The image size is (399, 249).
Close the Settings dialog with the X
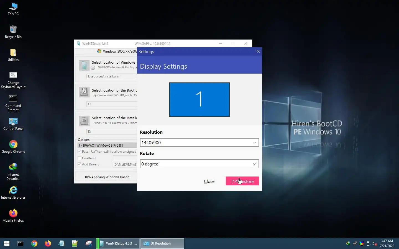(258, 51)
